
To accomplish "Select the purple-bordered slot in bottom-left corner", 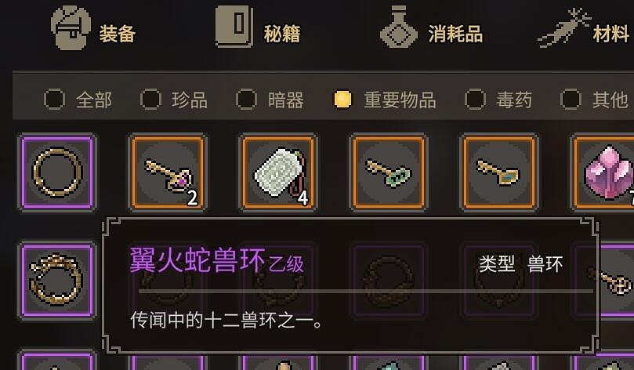I will coord(57,361).
